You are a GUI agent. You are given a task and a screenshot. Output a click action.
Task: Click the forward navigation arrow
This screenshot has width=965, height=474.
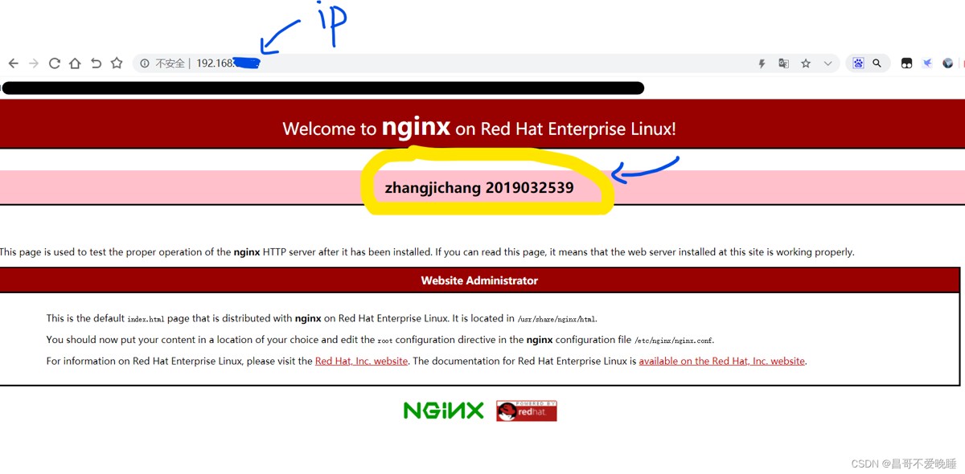[x=34, y=63]
